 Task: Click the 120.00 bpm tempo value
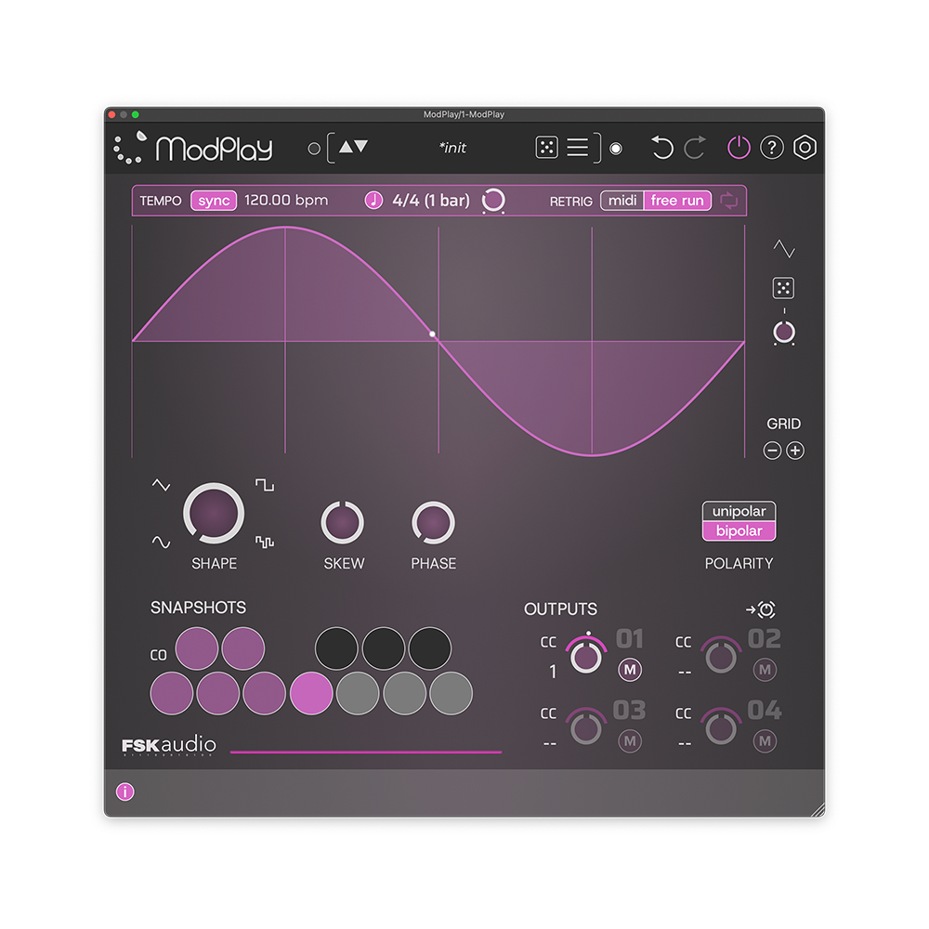pos(286,201)
